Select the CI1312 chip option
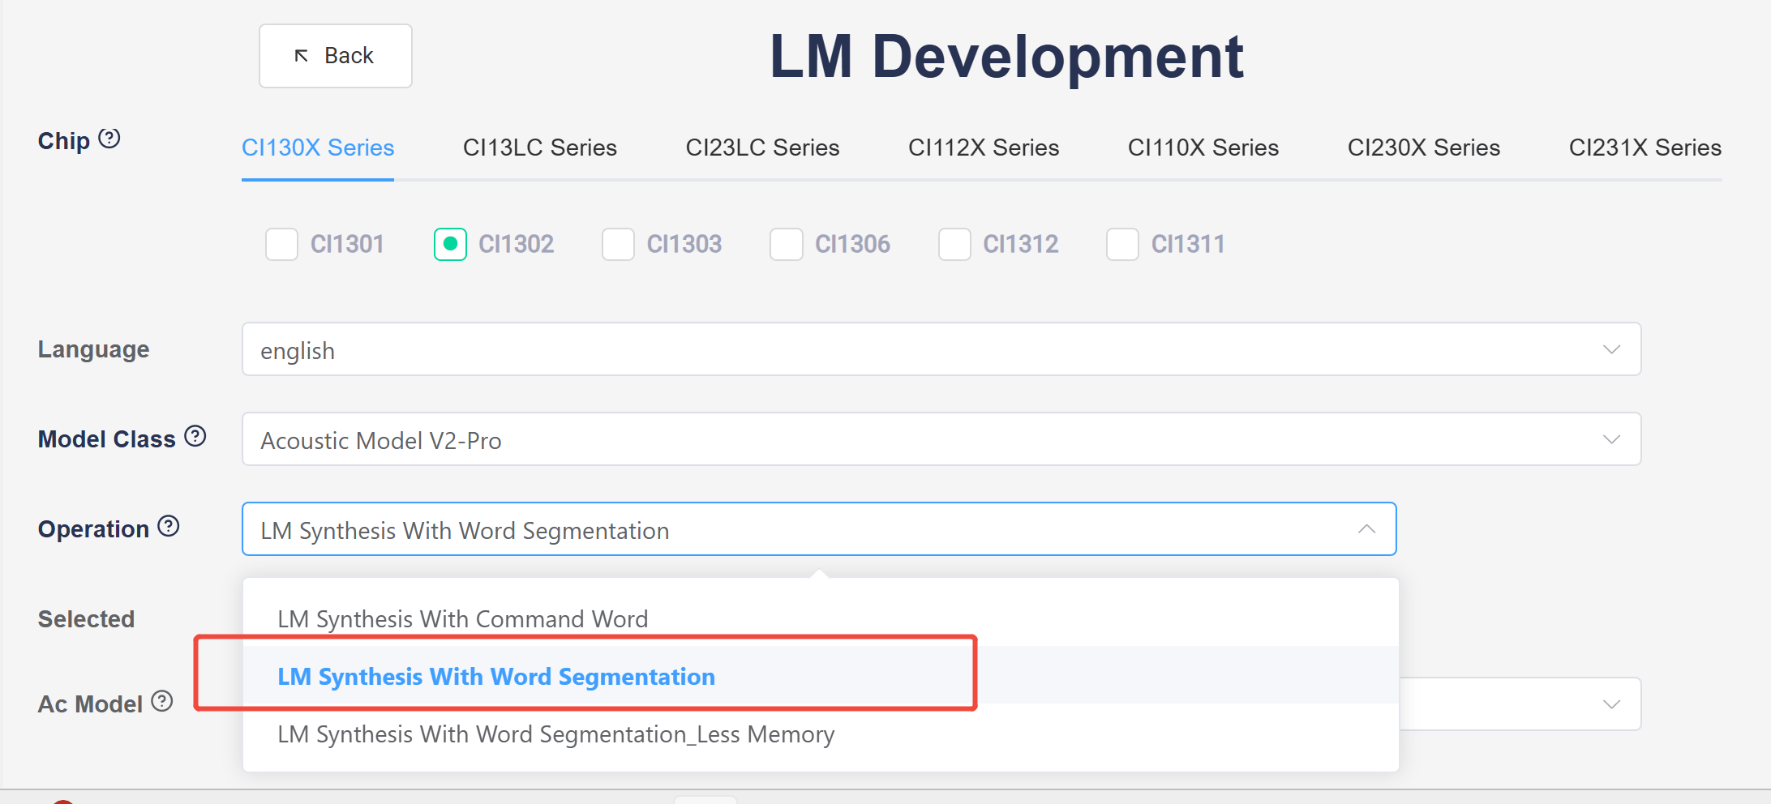1771x804 pixels. [954, 244]
